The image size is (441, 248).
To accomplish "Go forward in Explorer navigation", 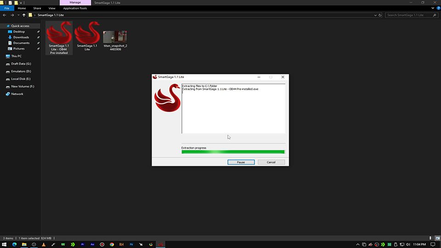I will click(x=12, y=15).
